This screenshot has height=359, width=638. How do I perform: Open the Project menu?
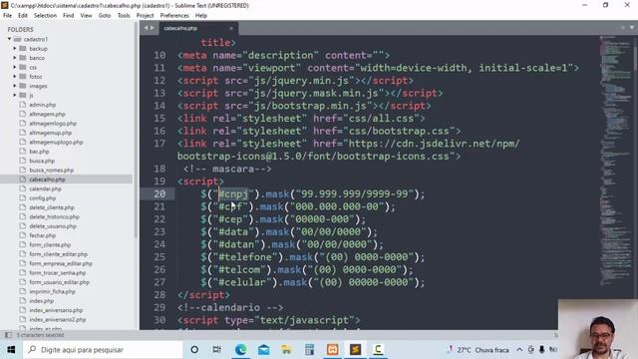(x=145, y=16)
